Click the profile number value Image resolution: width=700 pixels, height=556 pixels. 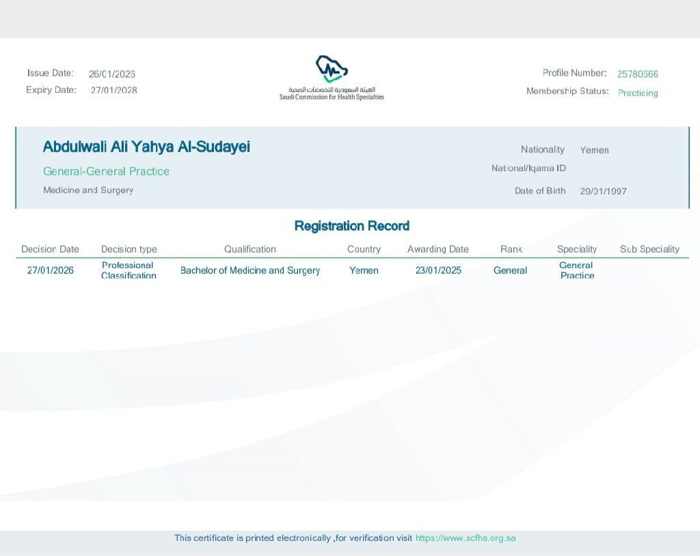pyautogui.click(x=637, y=74)
